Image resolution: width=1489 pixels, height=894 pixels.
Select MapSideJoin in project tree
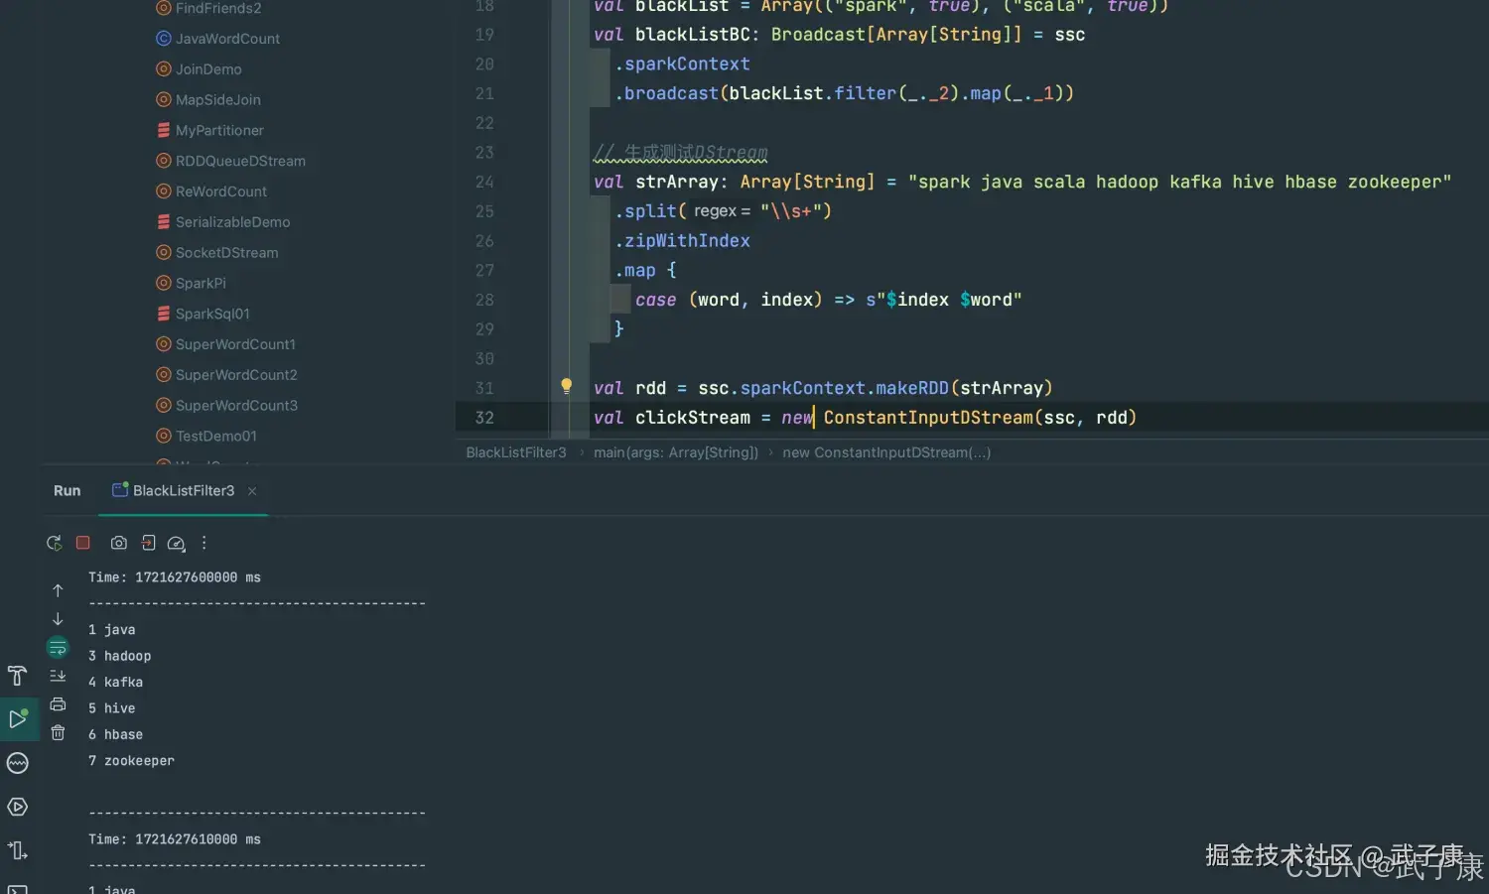218,100
